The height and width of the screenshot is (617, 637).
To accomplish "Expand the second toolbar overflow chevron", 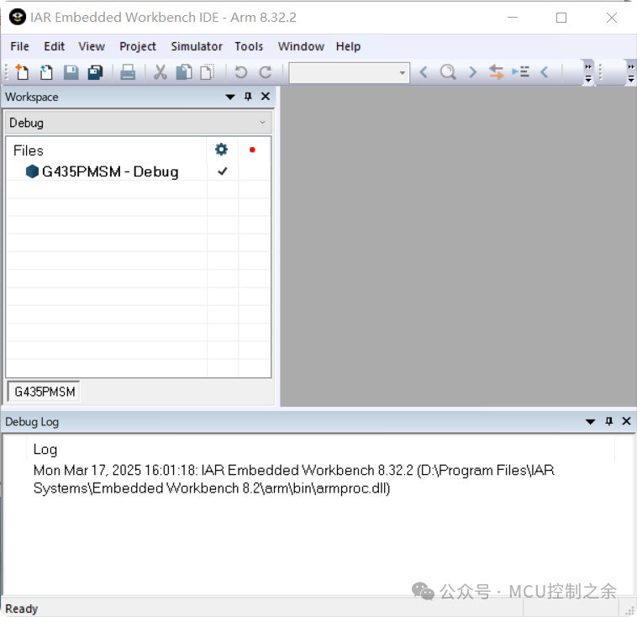I will (630, 73).
